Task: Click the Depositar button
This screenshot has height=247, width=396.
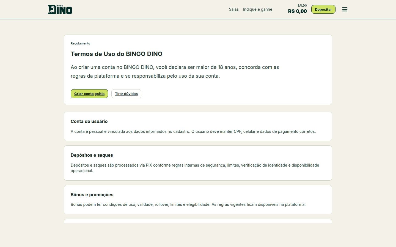Action: [x=323, y=9]
